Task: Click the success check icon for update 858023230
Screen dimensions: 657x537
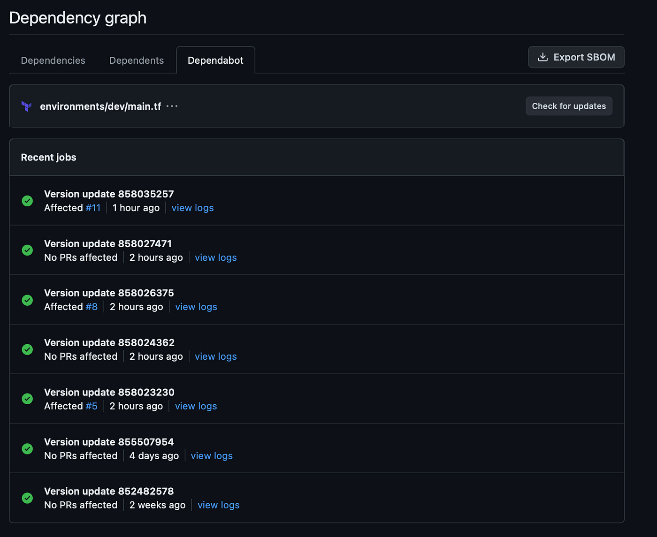Action: coord(28,399)
